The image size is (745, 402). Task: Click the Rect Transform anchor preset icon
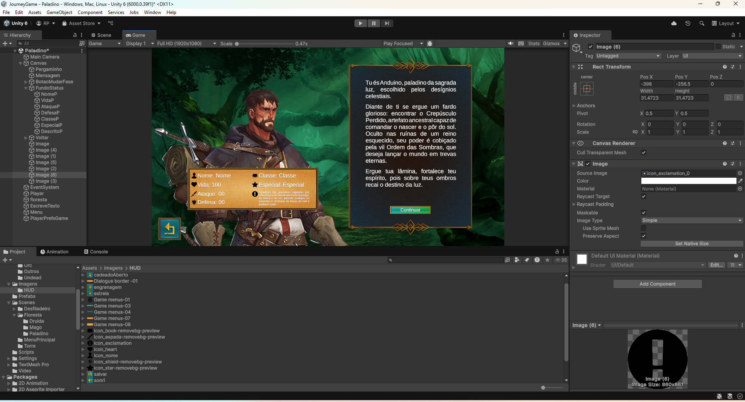point(587,89)
